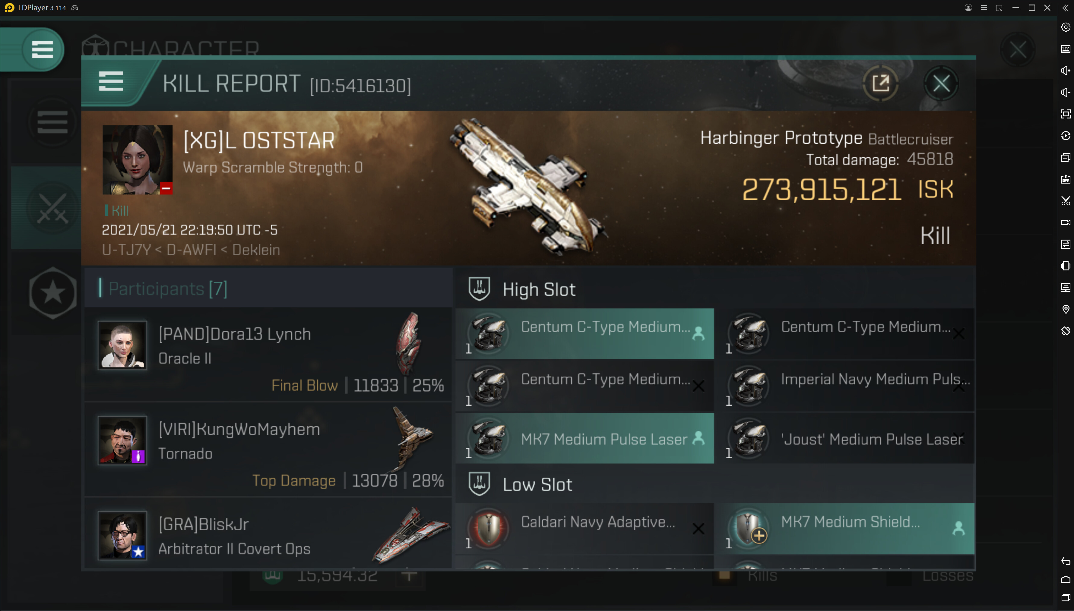Image resolution: width=1074 pixels, height=611 pixels.
Task: Open BliskJr's participant portrait
Action: coord(122,535)
